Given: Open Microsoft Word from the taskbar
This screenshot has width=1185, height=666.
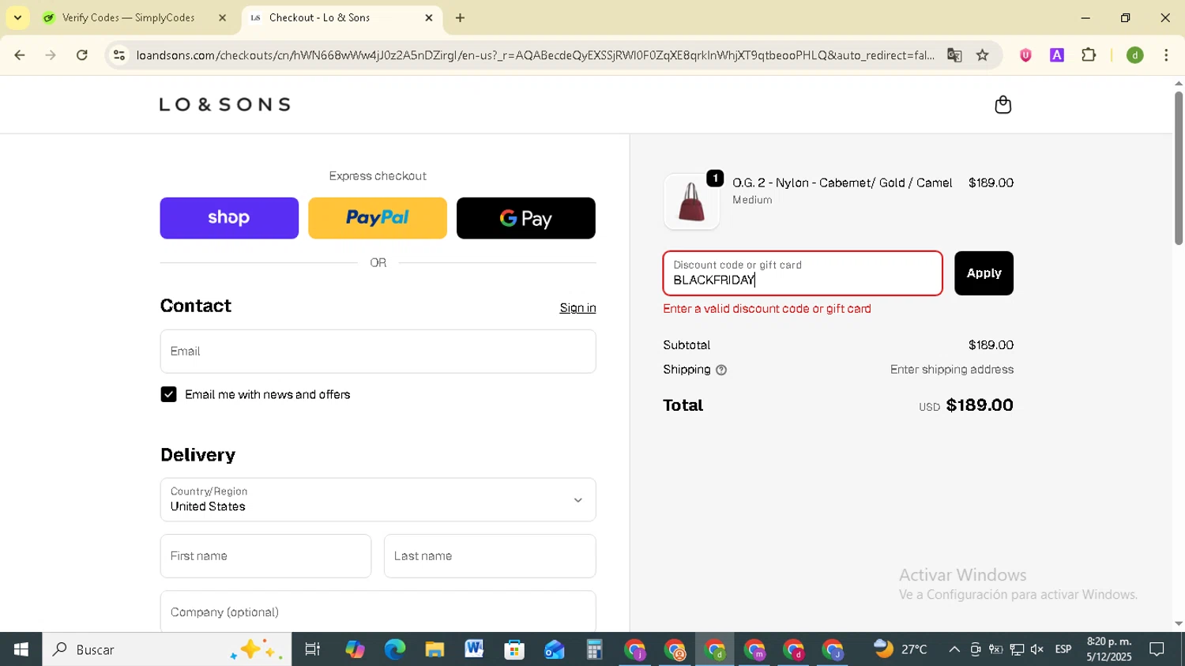Looking at the screenshot, I should (474, 649).
